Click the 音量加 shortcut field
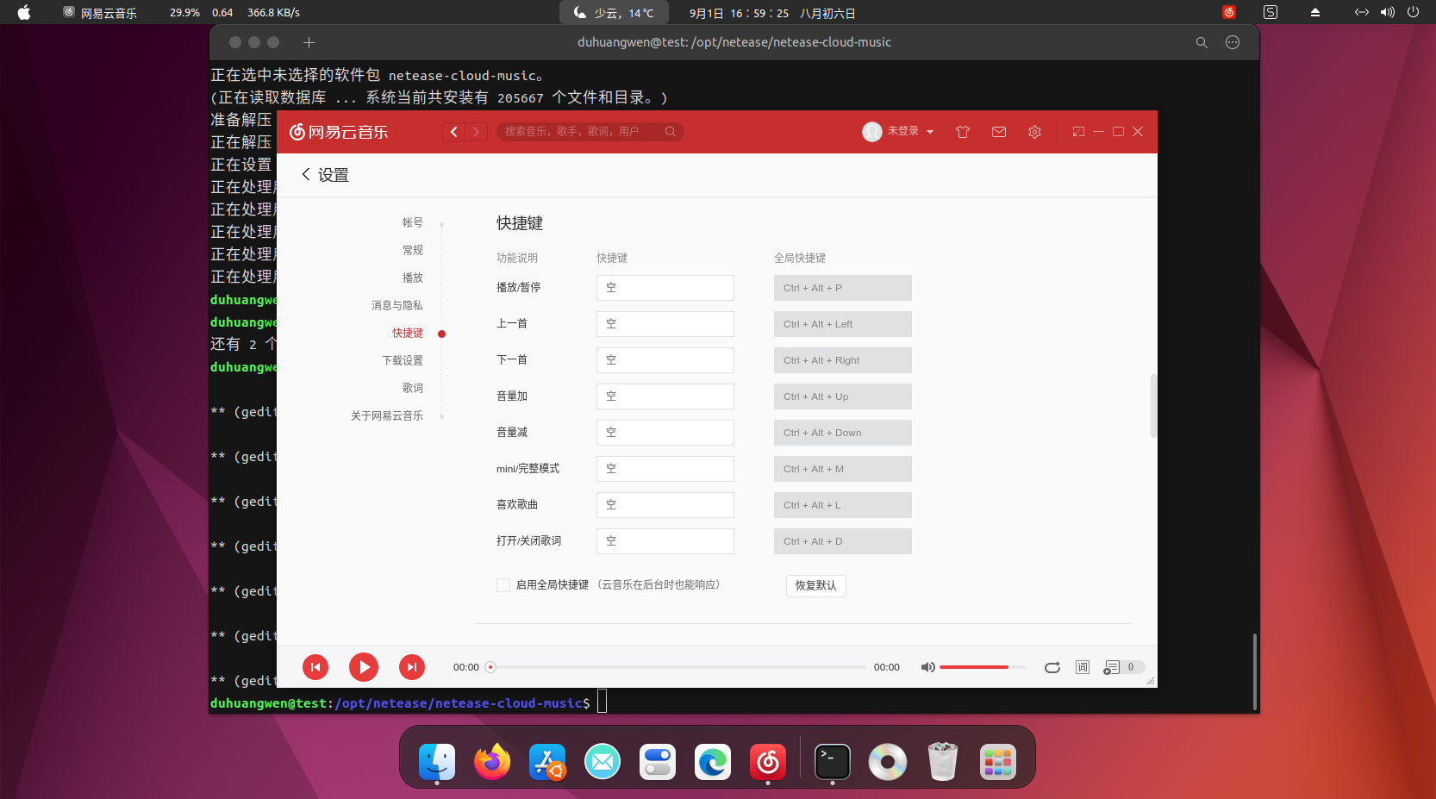This screenshot has height=799, width=1436. pos(665,396)
